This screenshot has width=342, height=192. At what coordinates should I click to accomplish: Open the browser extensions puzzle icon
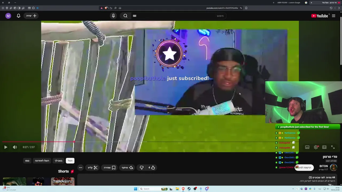[x=33, y=8]
